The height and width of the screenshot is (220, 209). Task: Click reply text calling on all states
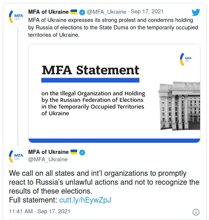[104, 182]
